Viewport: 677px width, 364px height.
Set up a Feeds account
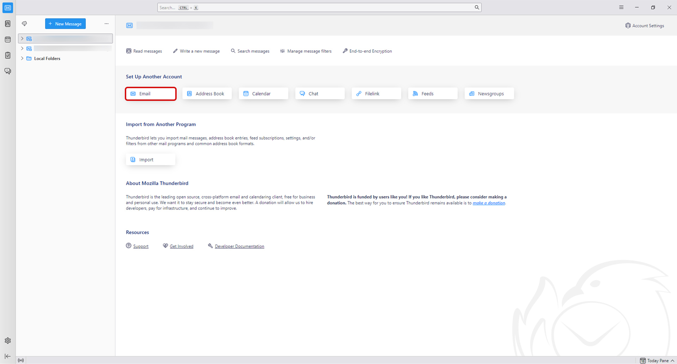[x=433, y=93]
